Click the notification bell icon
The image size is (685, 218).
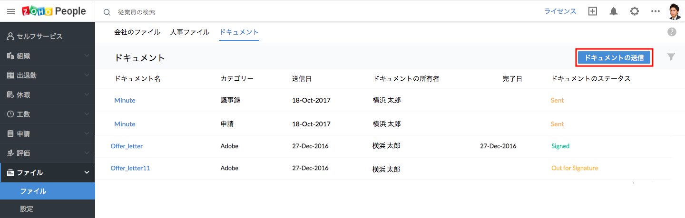[614, 11]
